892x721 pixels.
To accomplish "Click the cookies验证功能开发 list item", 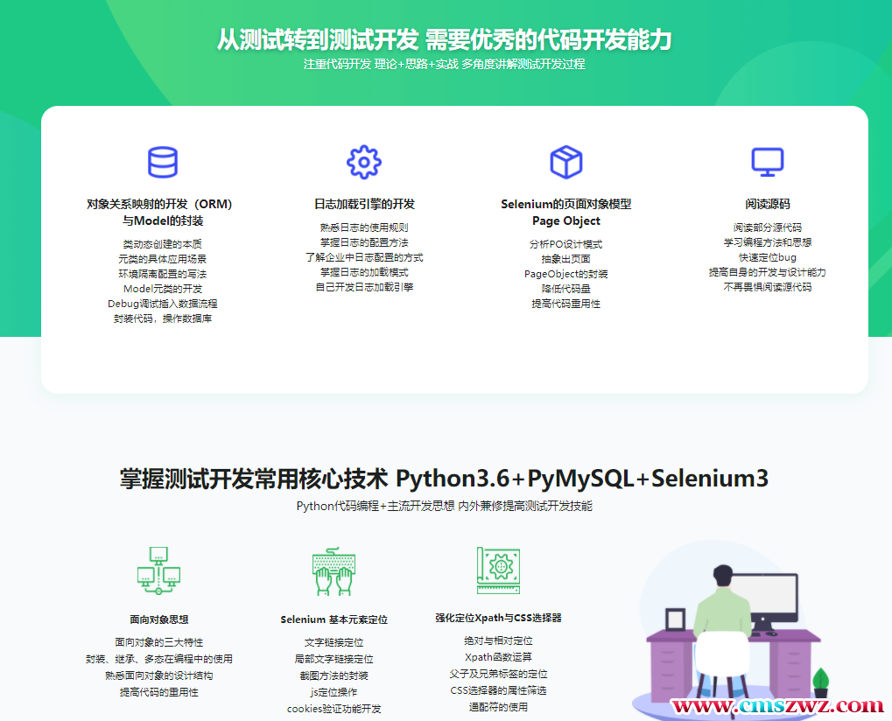I will (x=334, y=709).
